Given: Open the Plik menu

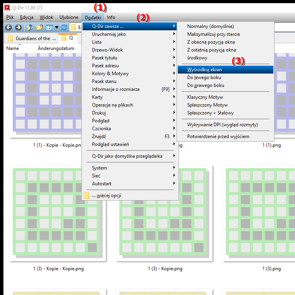Looking at the screenshot, I should pyautogui.click(x=10, y=17).
